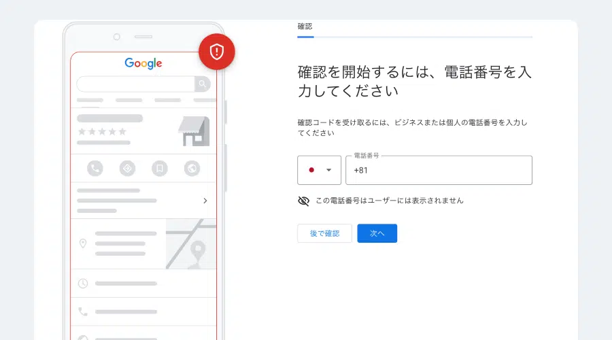This screenshot has width=612, height=340.
Task: Click the crossed-out eye privacy icon
Action: tap(304, 201)
